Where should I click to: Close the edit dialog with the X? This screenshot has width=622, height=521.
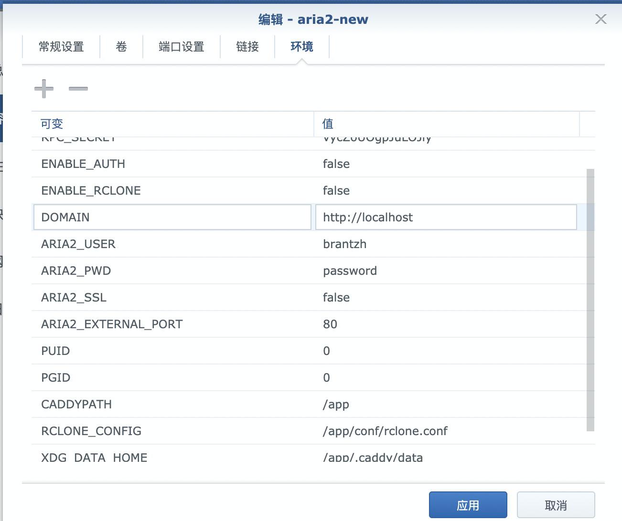[601, 19]
